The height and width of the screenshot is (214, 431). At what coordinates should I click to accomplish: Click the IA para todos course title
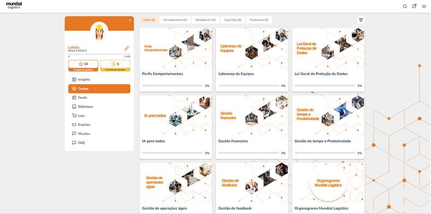coord(153,141)
